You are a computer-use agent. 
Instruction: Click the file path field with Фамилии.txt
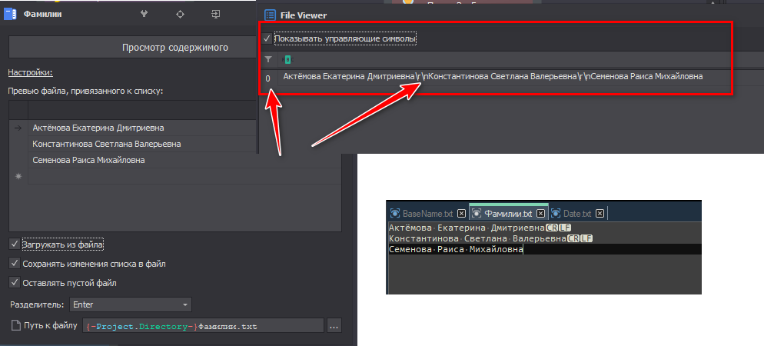(x=203, y=325)
